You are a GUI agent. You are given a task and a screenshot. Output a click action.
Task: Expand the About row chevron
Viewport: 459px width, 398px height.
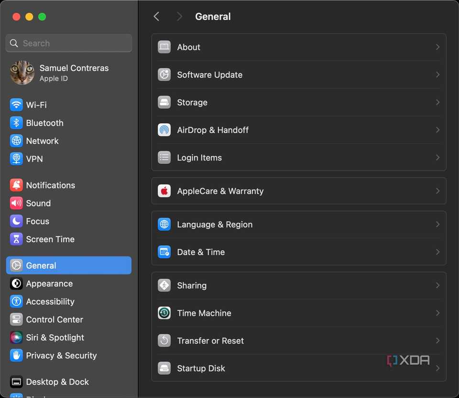(437, 47)
